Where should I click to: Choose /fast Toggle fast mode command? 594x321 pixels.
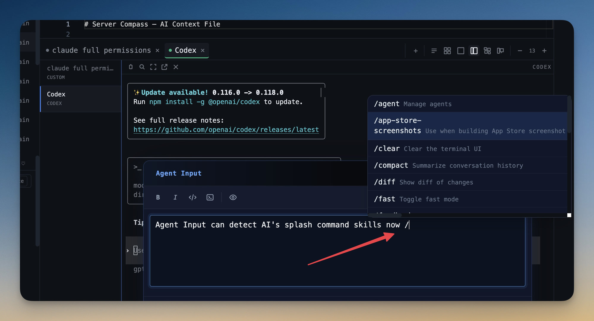coord(467,199)
